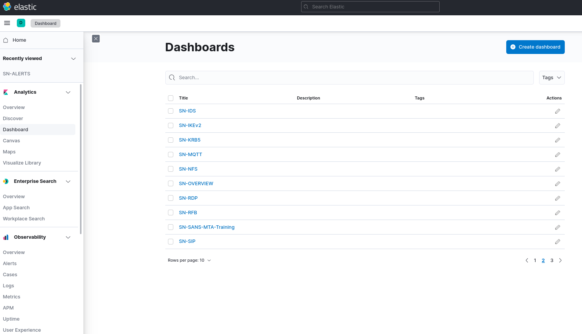Open Canvas from the sidebar
This screenshot has height=334, width=582.
pos(11,141)
